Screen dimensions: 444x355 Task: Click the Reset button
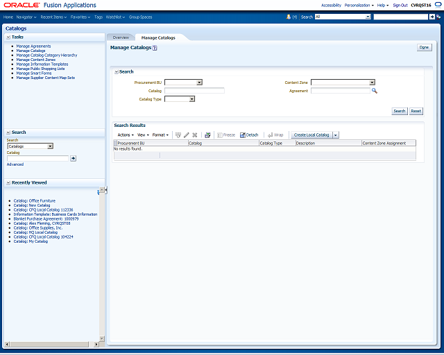[416, 111]
